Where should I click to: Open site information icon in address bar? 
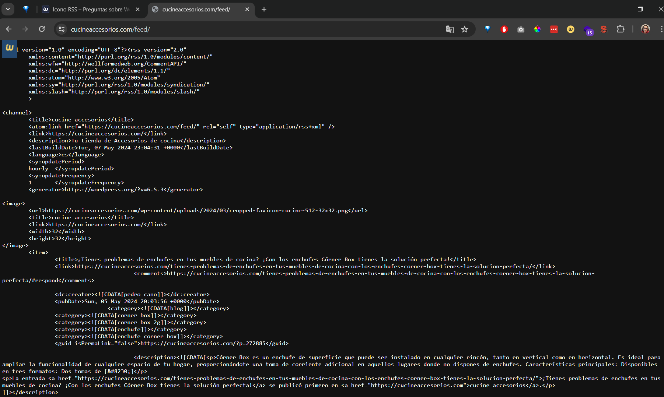coord(62,29)
